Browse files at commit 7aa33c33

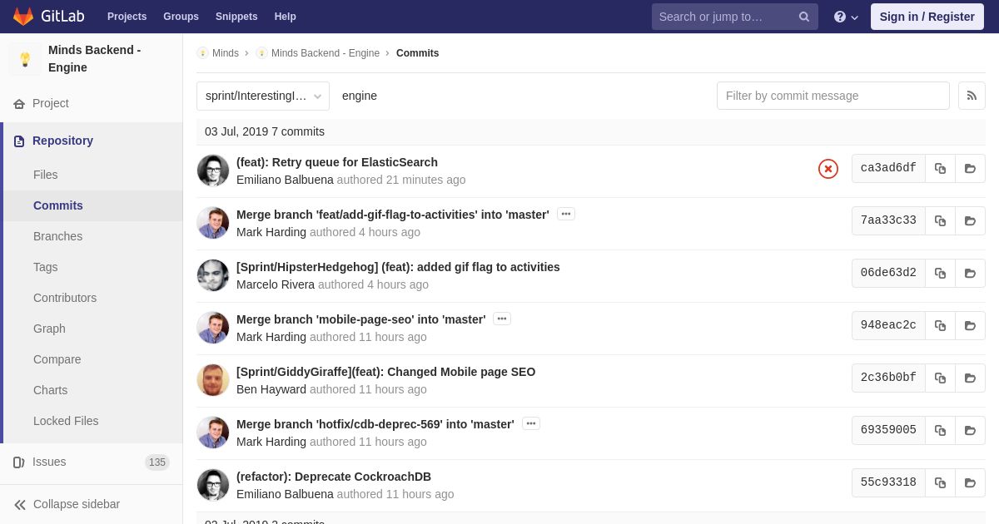[x=970, y=220]
